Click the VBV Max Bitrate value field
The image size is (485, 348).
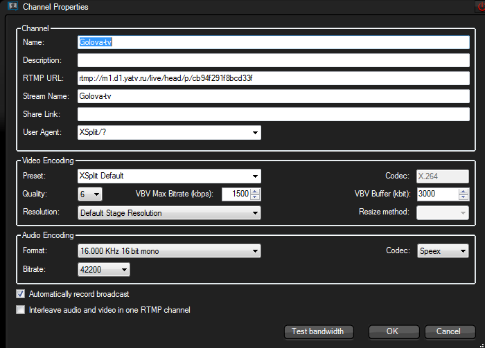click(x=236, y=194)
